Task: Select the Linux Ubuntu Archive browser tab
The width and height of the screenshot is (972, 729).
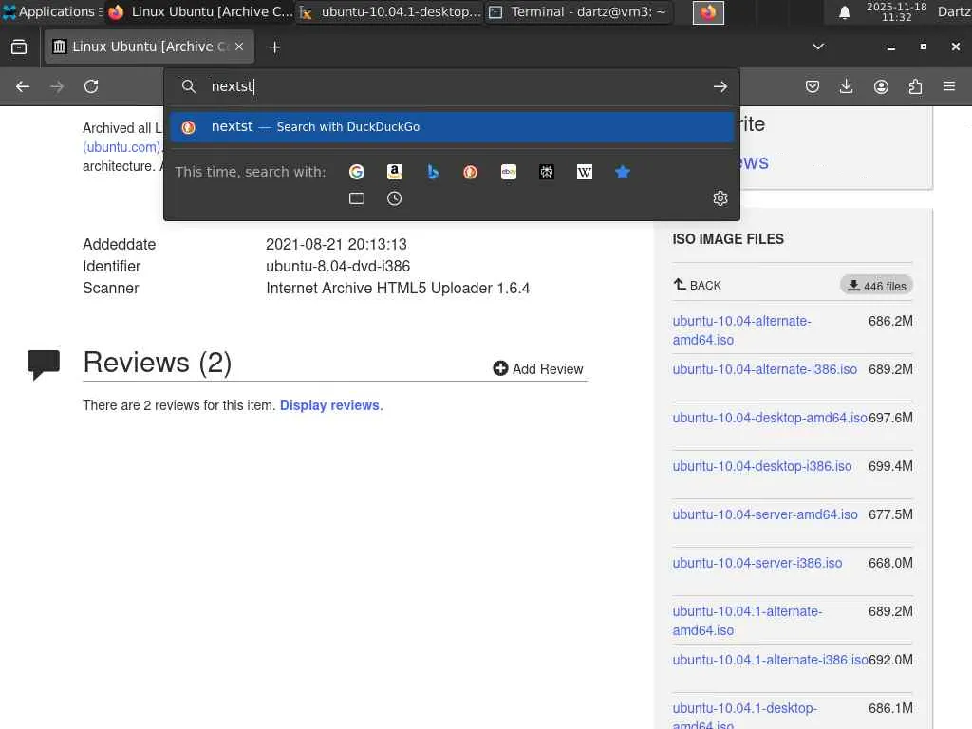Action: [x=149, y=47]
